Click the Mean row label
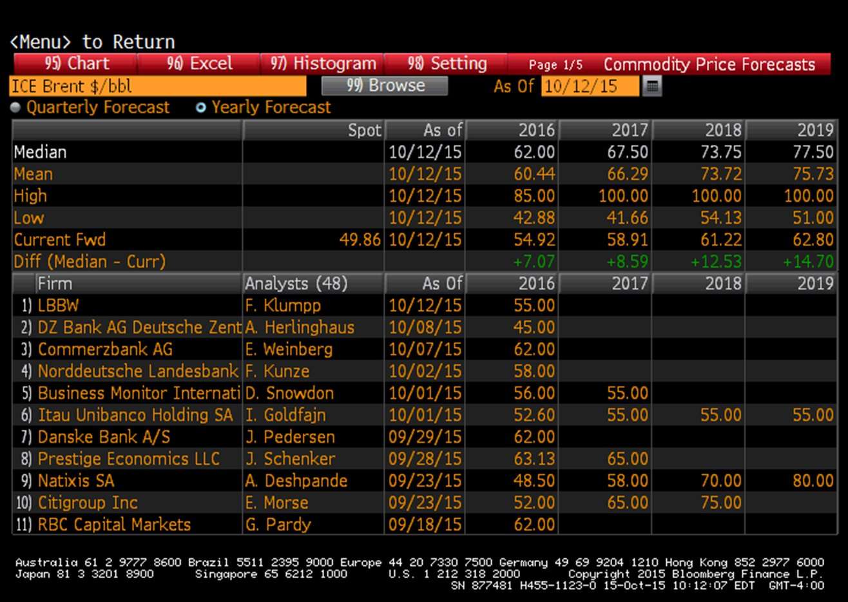Image resolution: width=848 pixels, height=602 pixels. tap(34, 174)
